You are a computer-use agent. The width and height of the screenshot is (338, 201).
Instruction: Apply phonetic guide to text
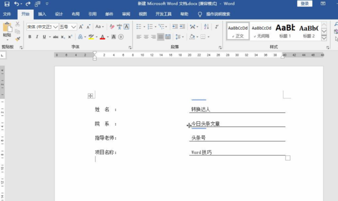[119, 27]
